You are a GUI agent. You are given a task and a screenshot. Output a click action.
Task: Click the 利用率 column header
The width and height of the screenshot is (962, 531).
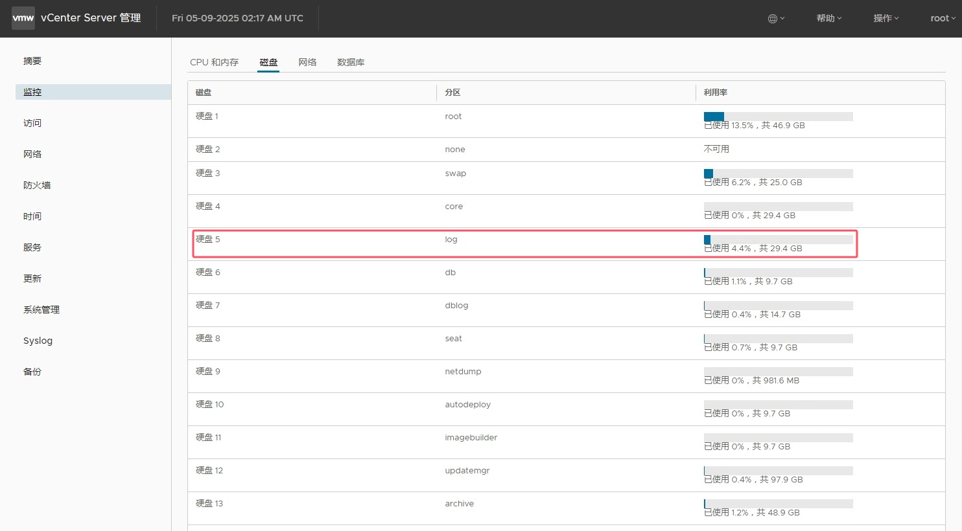716,93
